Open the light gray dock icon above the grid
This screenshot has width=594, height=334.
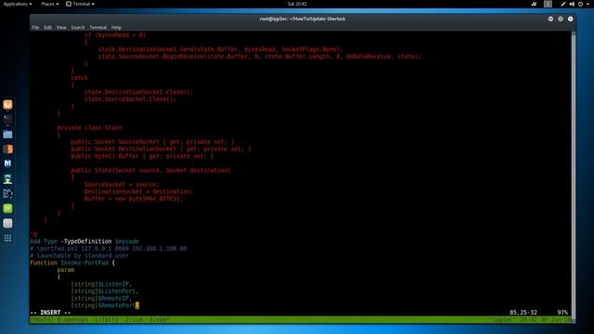click(7, 223)
